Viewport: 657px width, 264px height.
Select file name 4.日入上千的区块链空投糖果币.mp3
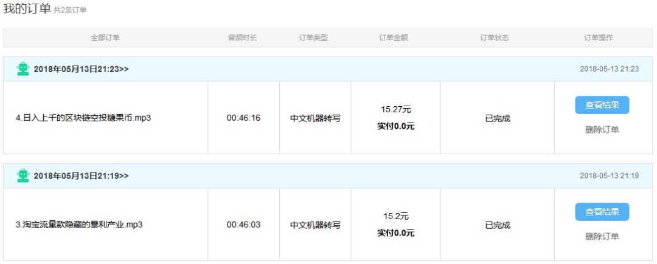[83, 118]
